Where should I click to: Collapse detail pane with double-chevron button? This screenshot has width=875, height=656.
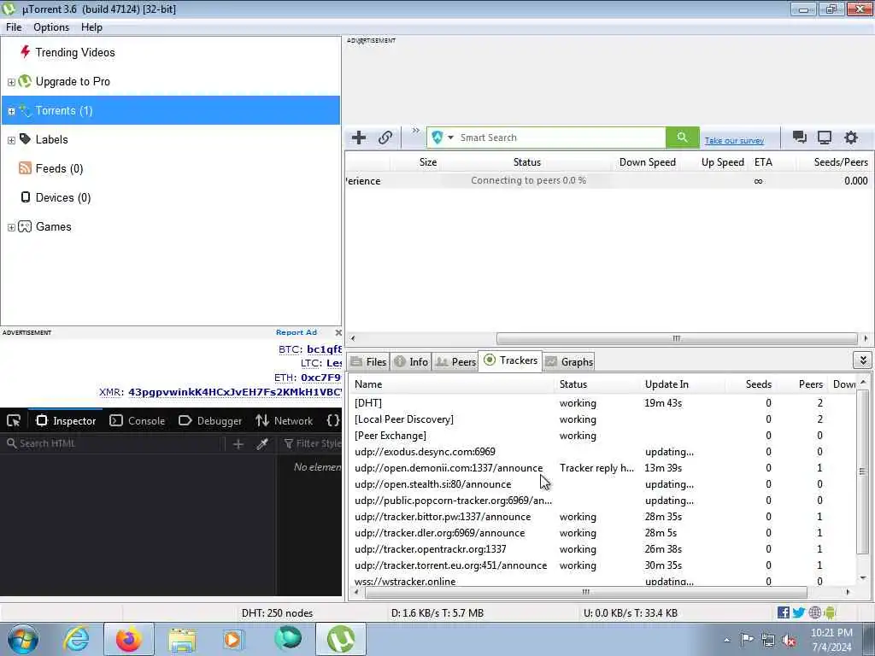863,360
